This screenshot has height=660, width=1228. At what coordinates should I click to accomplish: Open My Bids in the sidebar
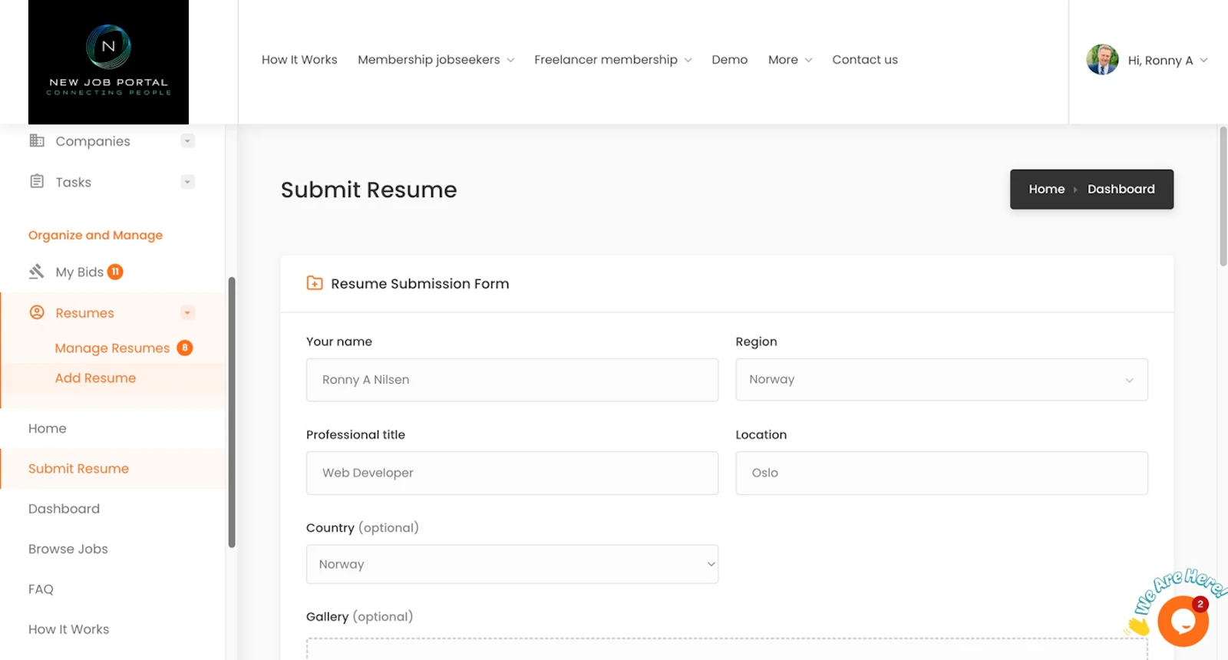pos(79,272)
